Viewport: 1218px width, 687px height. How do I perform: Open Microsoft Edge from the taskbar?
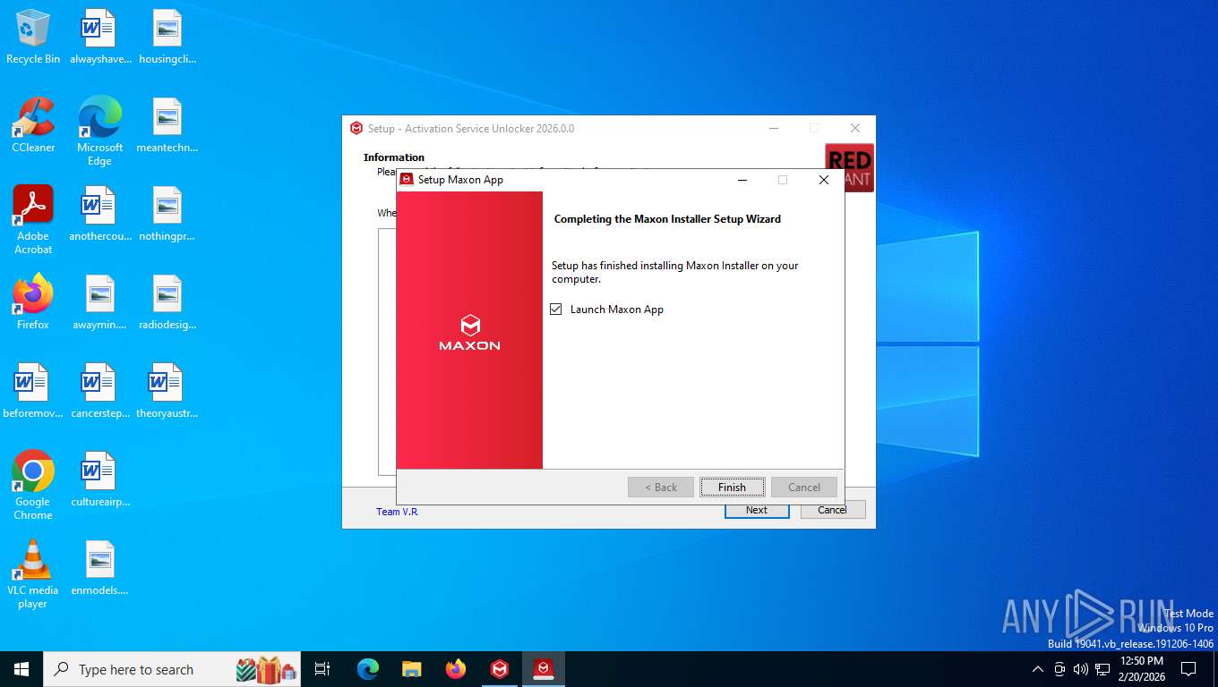pyautogui.click(x=368, y=669)
